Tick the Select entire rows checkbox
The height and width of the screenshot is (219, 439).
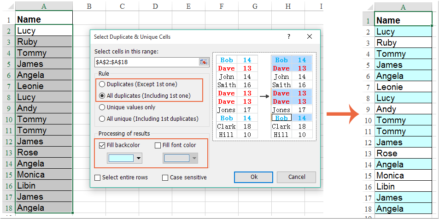click(98, 178)
